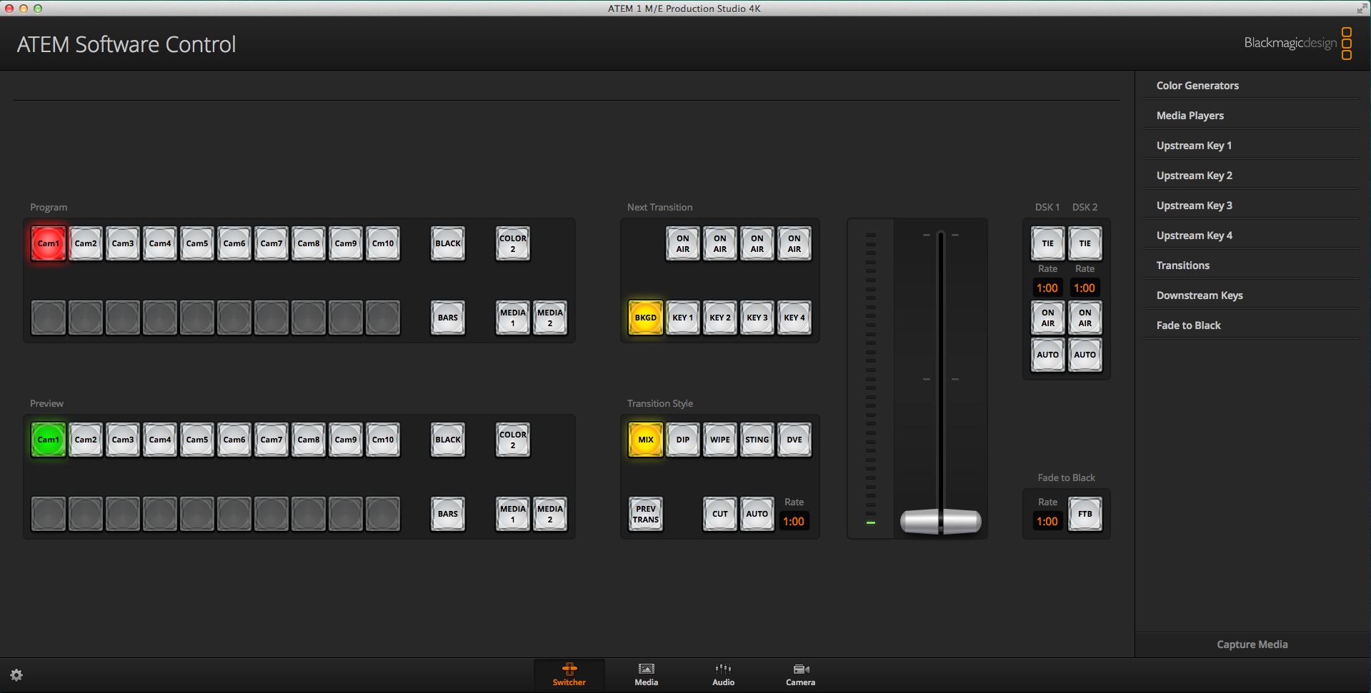
Task: Click the transition fader bar handle
Action: pos(940,522)
